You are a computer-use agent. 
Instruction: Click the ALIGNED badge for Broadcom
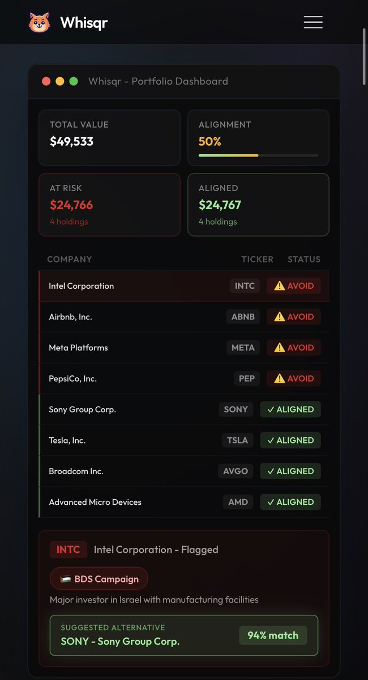tap(290, 471)
